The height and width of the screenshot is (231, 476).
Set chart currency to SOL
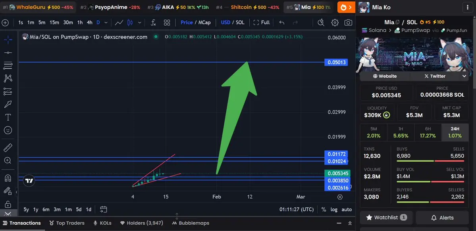pos(240,23)
